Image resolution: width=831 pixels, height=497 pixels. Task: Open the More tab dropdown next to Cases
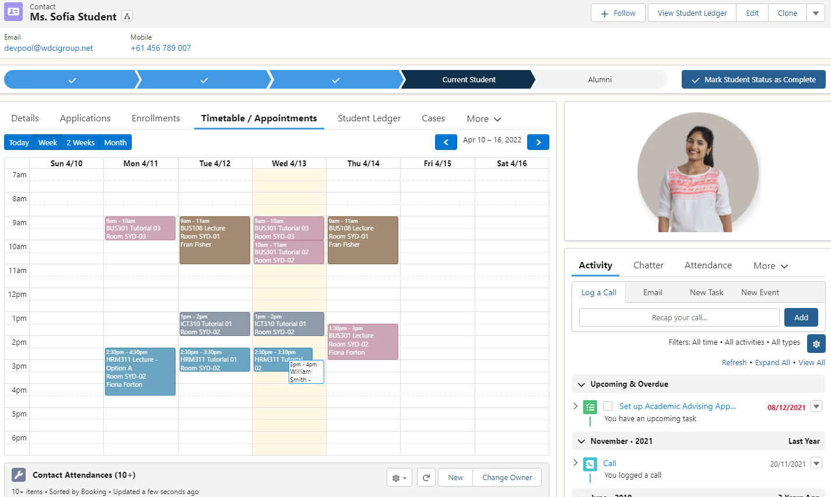tap(483, 118)
